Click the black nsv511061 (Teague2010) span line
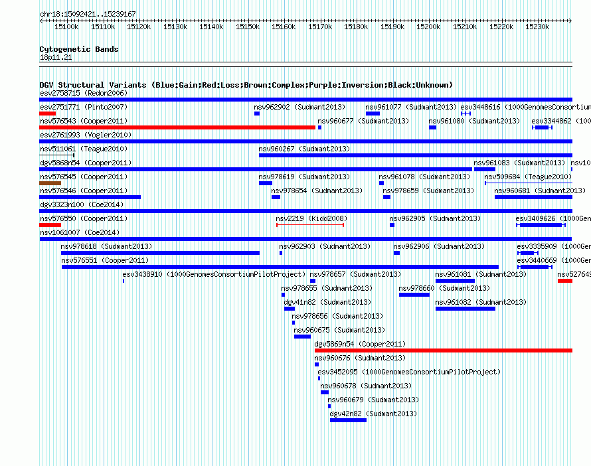 coord(57,155)
